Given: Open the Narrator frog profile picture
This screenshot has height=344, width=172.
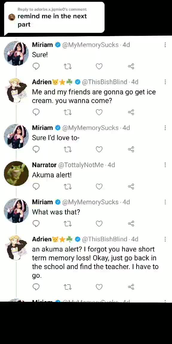Looking at the screenshot, I should point(16,173).
